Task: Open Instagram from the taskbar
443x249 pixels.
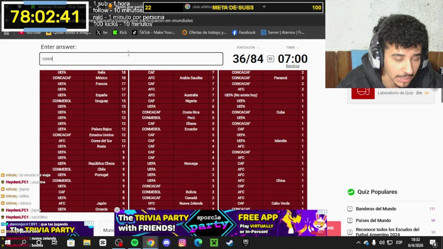Action: pyautogui.click(x=182, y=243)
